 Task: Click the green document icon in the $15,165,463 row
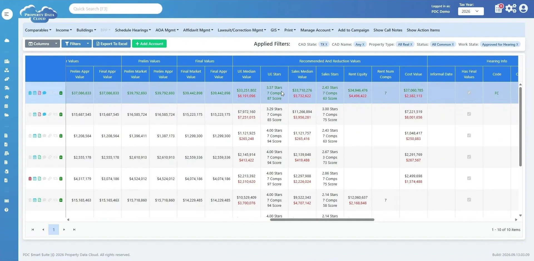pos(39,200)
